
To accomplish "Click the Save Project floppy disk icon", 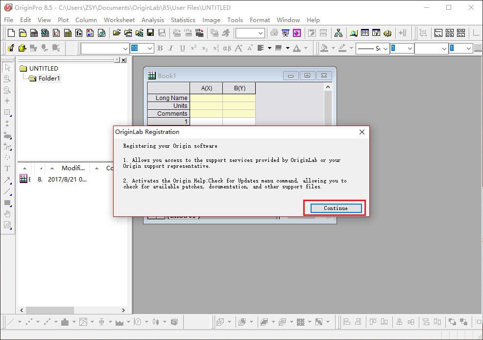I will (x=150, y=33).
